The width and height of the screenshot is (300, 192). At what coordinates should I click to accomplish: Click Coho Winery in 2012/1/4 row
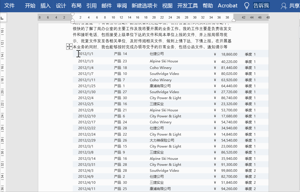[x=161, y=68]
